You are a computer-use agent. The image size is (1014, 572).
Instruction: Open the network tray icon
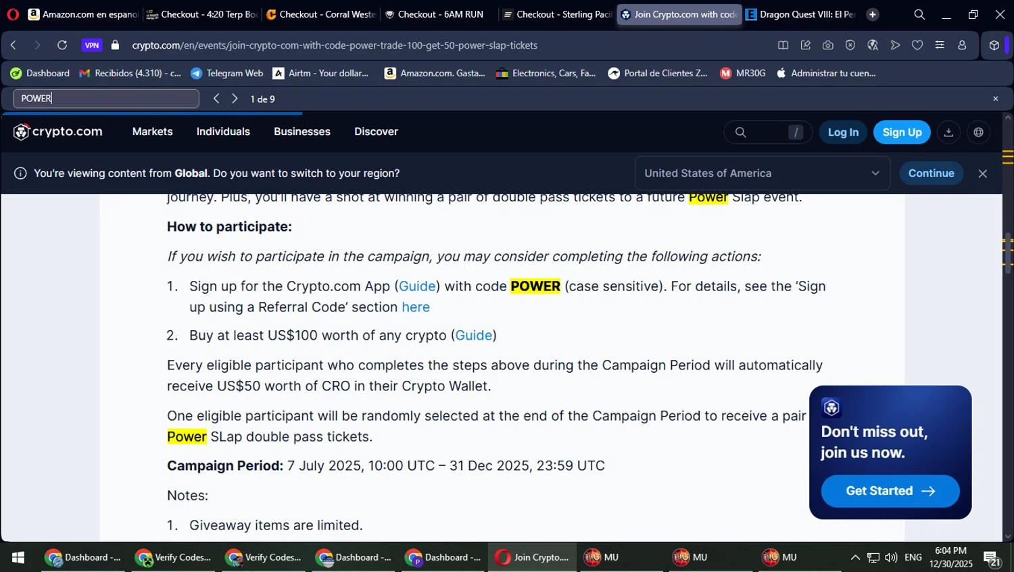(873, 557)
